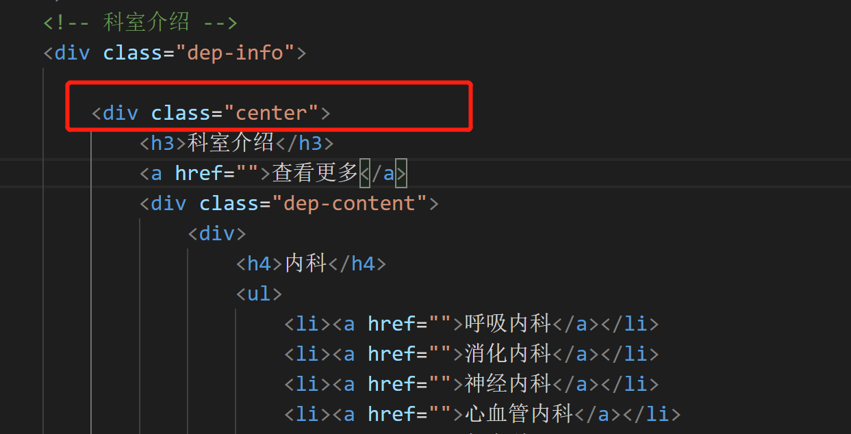Click the 神经内科 list item text

(x=507, y=384)
